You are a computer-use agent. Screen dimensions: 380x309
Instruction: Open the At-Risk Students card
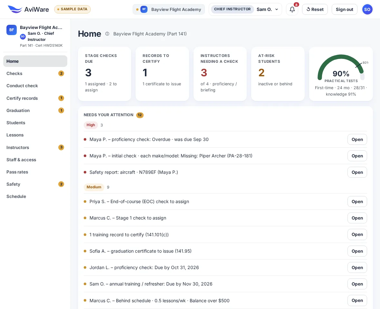click(x=278, y=74)
